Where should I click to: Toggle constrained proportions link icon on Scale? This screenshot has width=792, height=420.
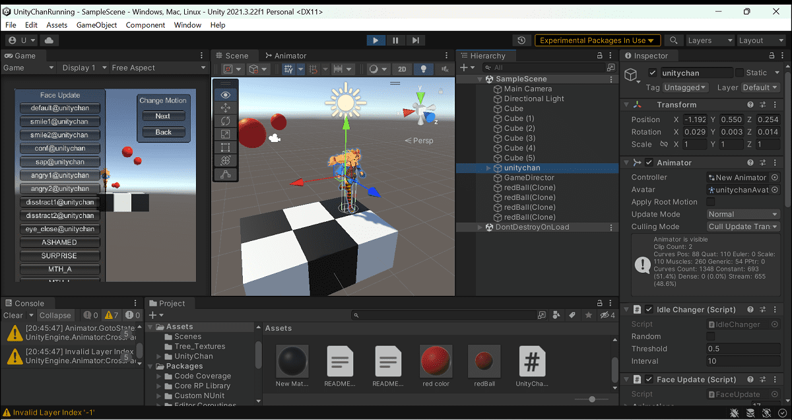664,145
